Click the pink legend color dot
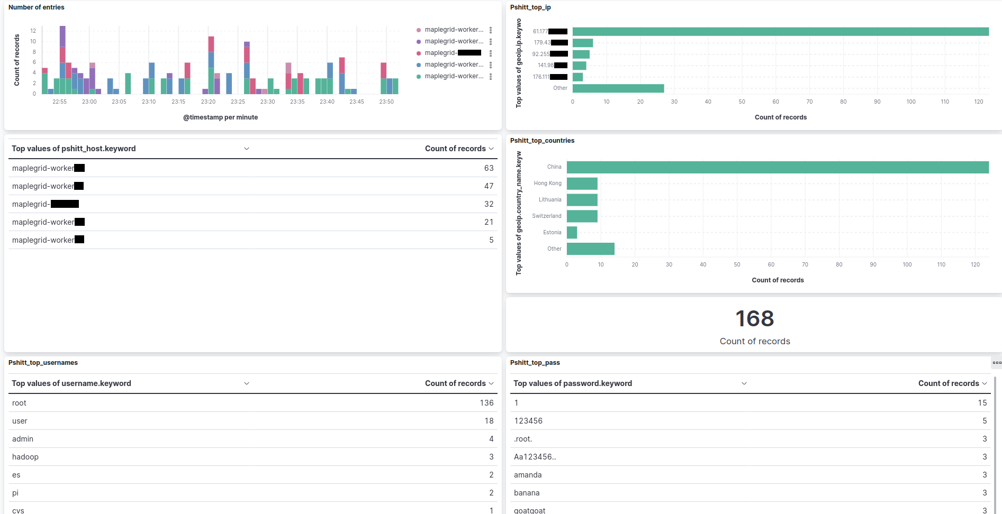 (419, 30)
